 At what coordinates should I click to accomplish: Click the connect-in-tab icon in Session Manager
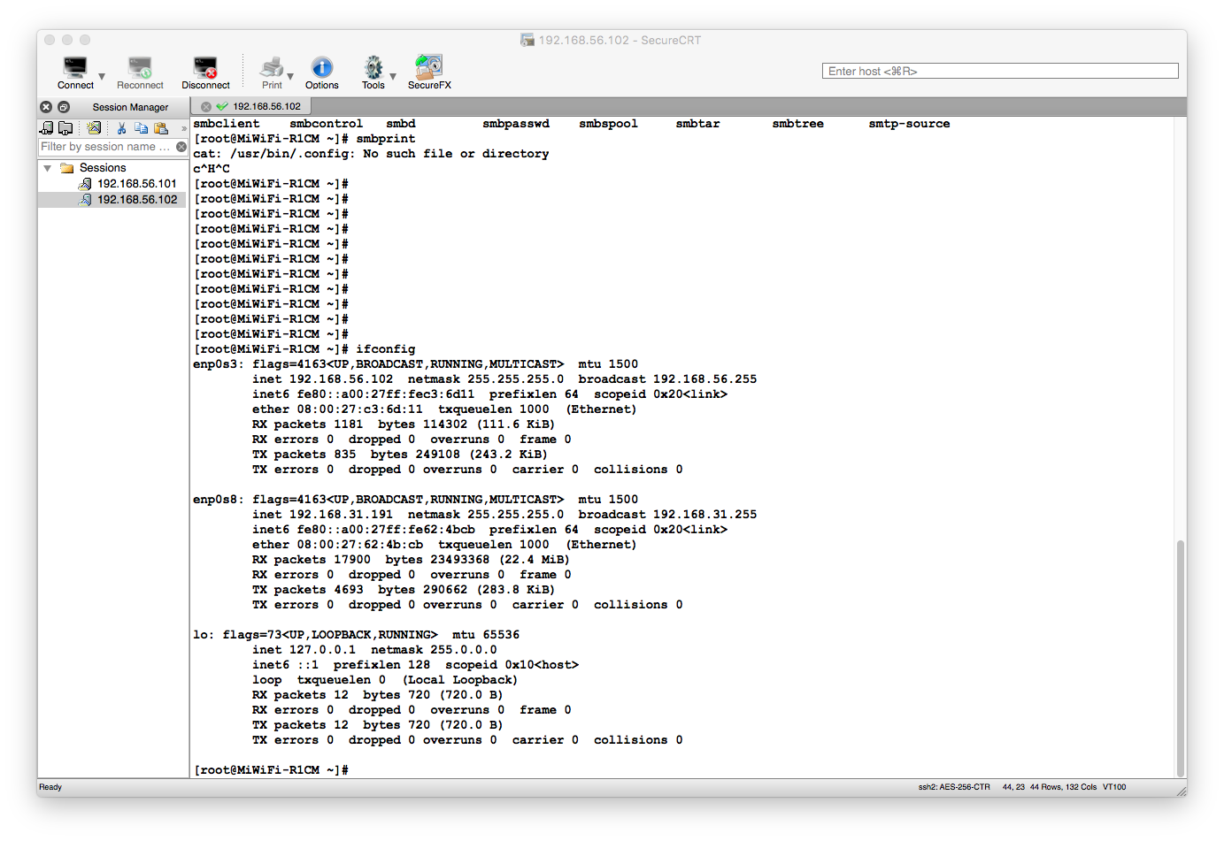pyautogui.click(x=47, y=128)
